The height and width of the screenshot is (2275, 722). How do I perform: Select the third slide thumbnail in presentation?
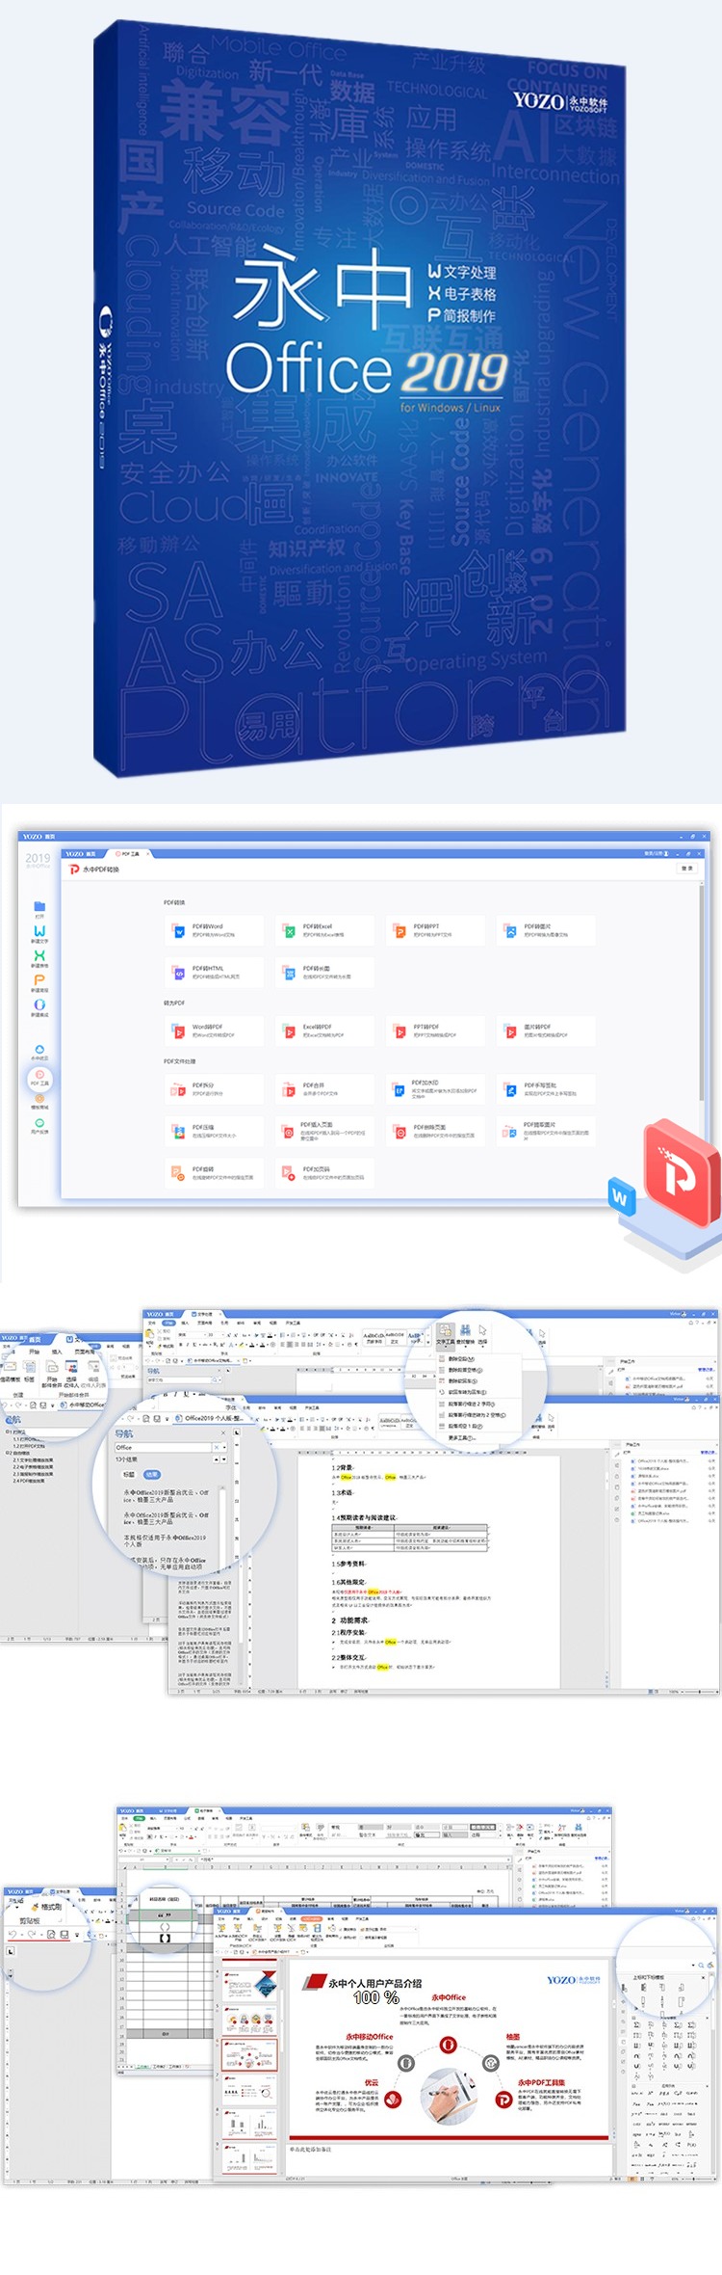click(x=250, y=2054)
